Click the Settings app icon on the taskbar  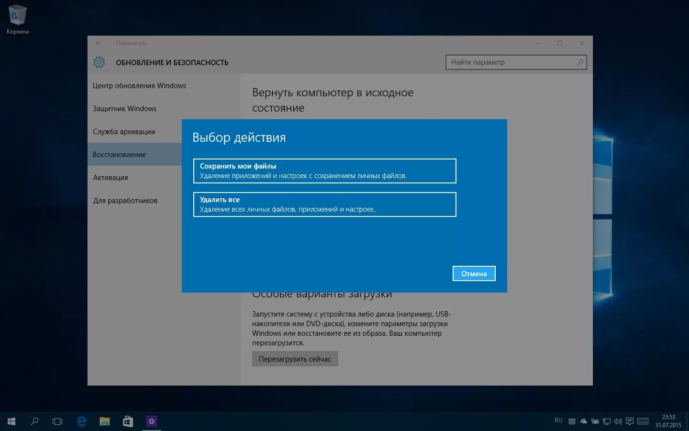[152, 421]
